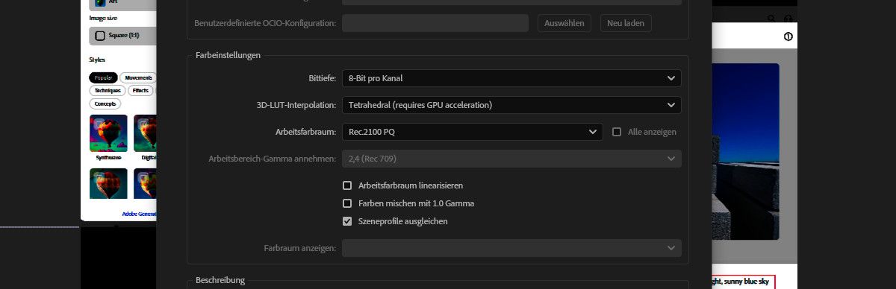Uncheck Szeneprofile ausgleichen
The height and width of the screenshot is (289, 896).
coord(347,221)
